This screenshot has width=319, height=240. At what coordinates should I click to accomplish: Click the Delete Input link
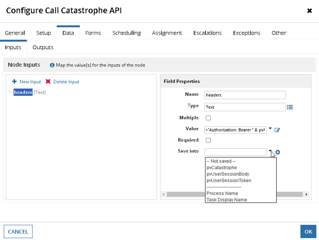tap(66, 82)
